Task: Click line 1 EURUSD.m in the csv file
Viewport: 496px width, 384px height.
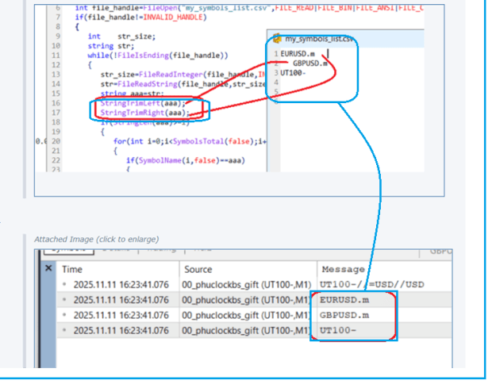Action: [298, 54]
